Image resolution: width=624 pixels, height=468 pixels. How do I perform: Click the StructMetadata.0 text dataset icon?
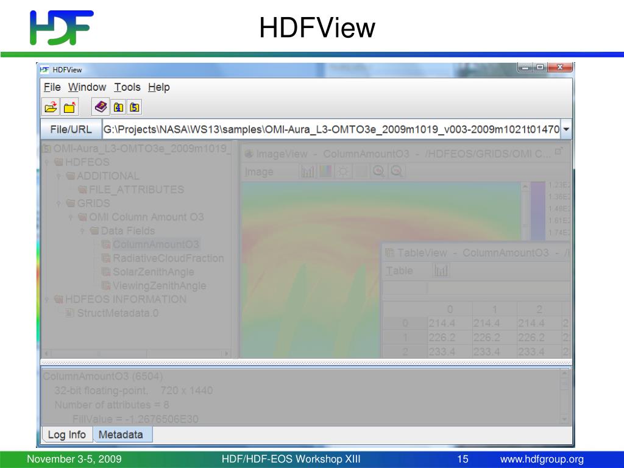click(69, 313)
